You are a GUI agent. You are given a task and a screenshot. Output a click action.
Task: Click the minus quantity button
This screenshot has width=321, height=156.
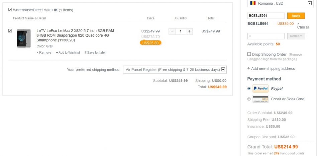click(x=172, y=31)
